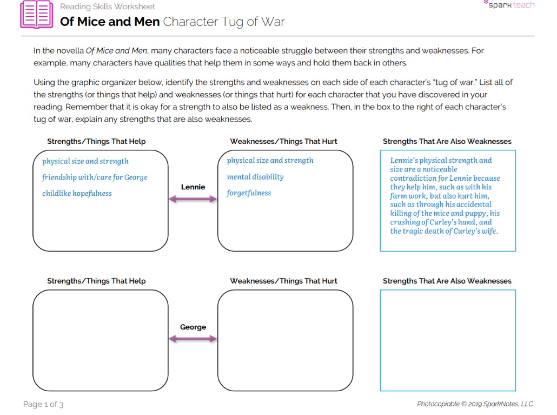Click the pink open book icon

[36, 15]
